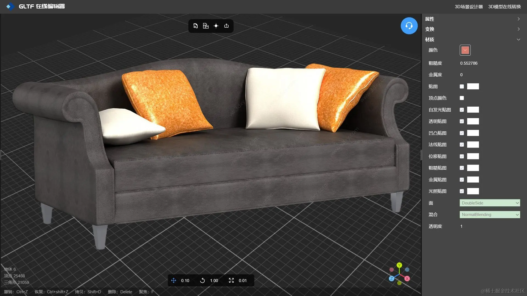527x296 pixels.
Task: Click the puzzle piece icon in toolbar
Action: tap(206, 26)
